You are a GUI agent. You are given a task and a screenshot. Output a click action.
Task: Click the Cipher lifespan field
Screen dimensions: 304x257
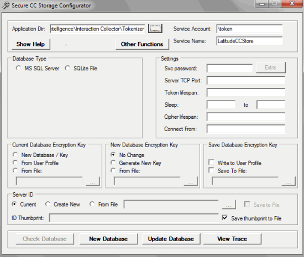click(246, 117)
